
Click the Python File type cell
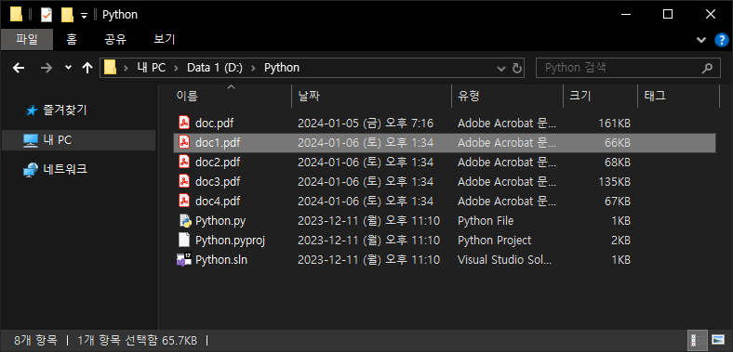pyautogui.click(x=486, y=220)
